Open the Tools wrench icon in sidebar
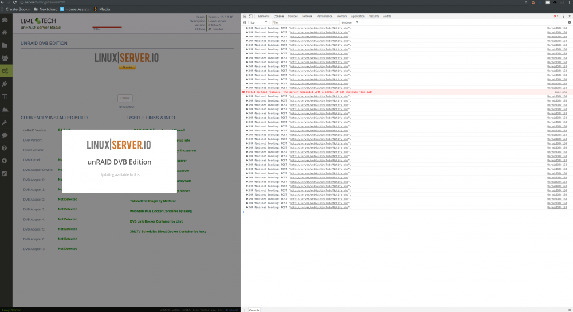573x312 pixels. click(5, 123)
